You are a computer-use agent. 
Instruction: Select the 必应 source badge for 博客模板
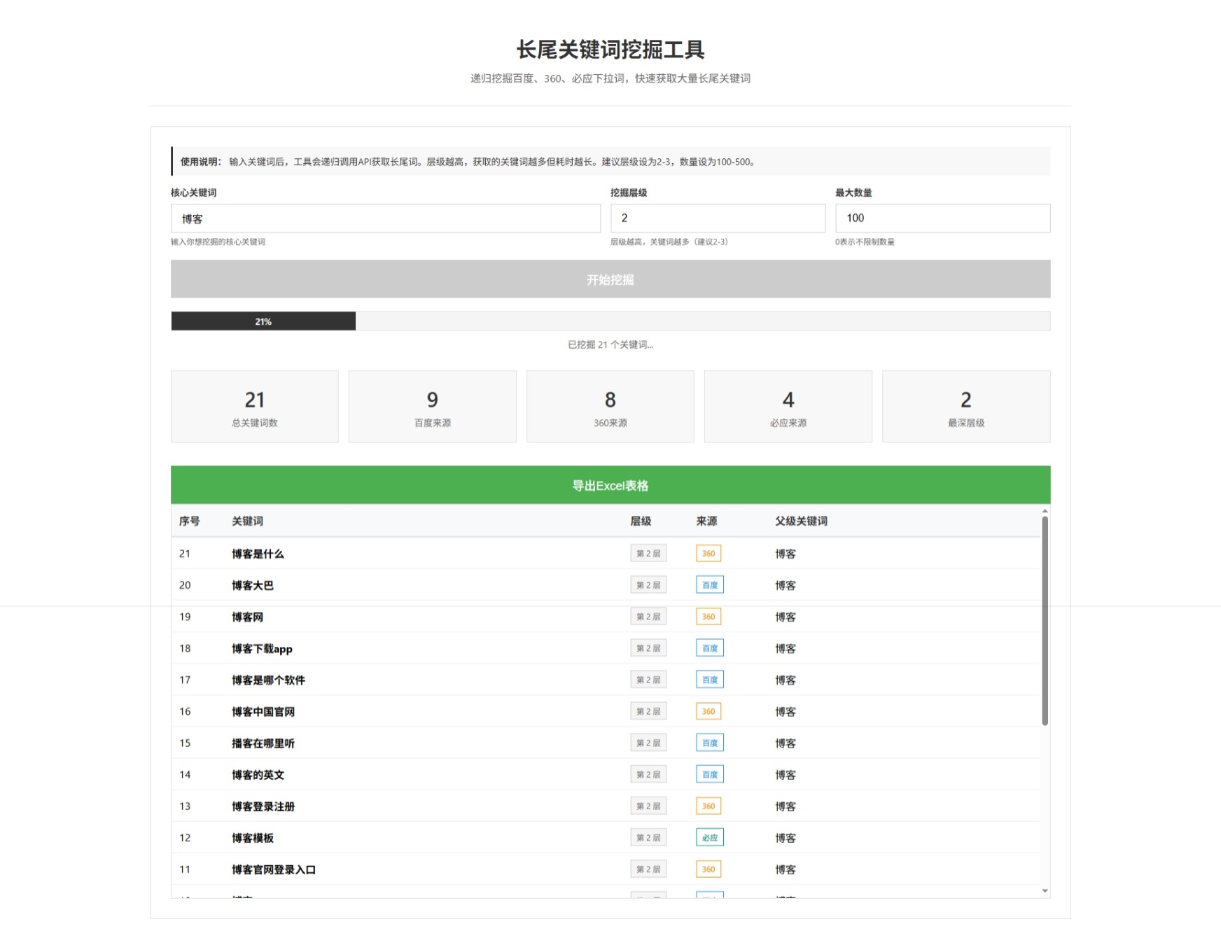709,837
